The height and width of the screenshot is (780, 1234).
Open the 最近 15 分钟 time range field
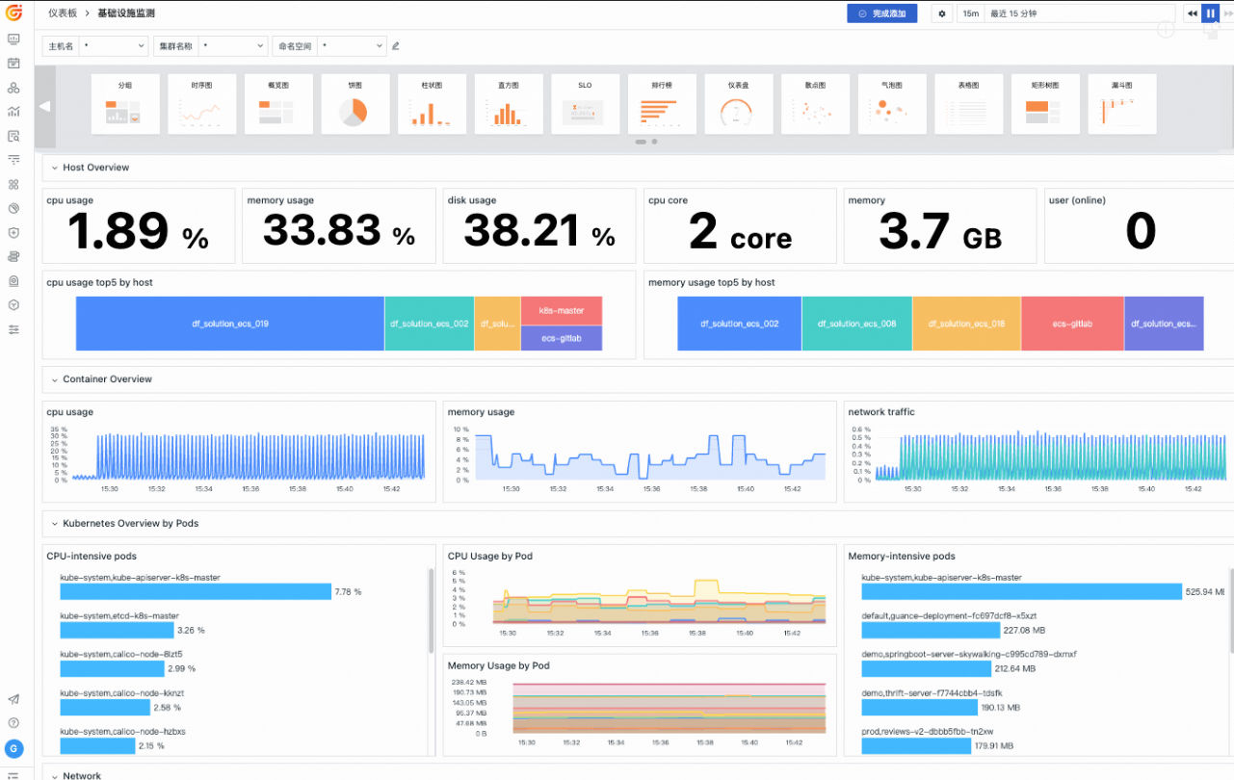1080,13
